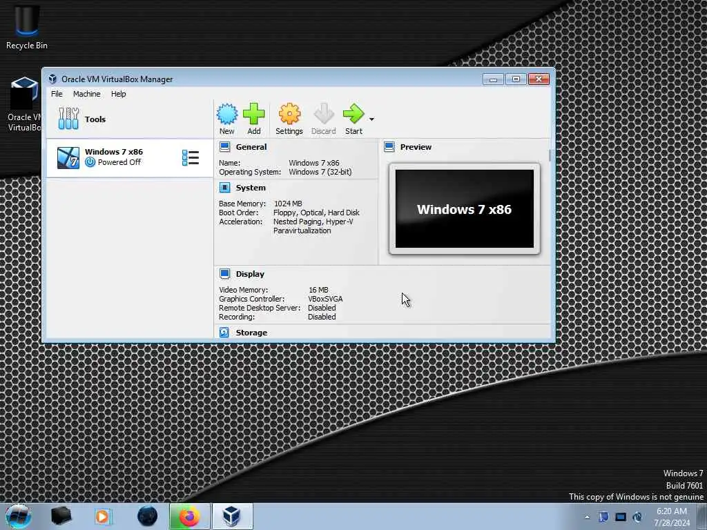
Task: Open the black folder taskbar icon
Action: (x=61, y=516)
